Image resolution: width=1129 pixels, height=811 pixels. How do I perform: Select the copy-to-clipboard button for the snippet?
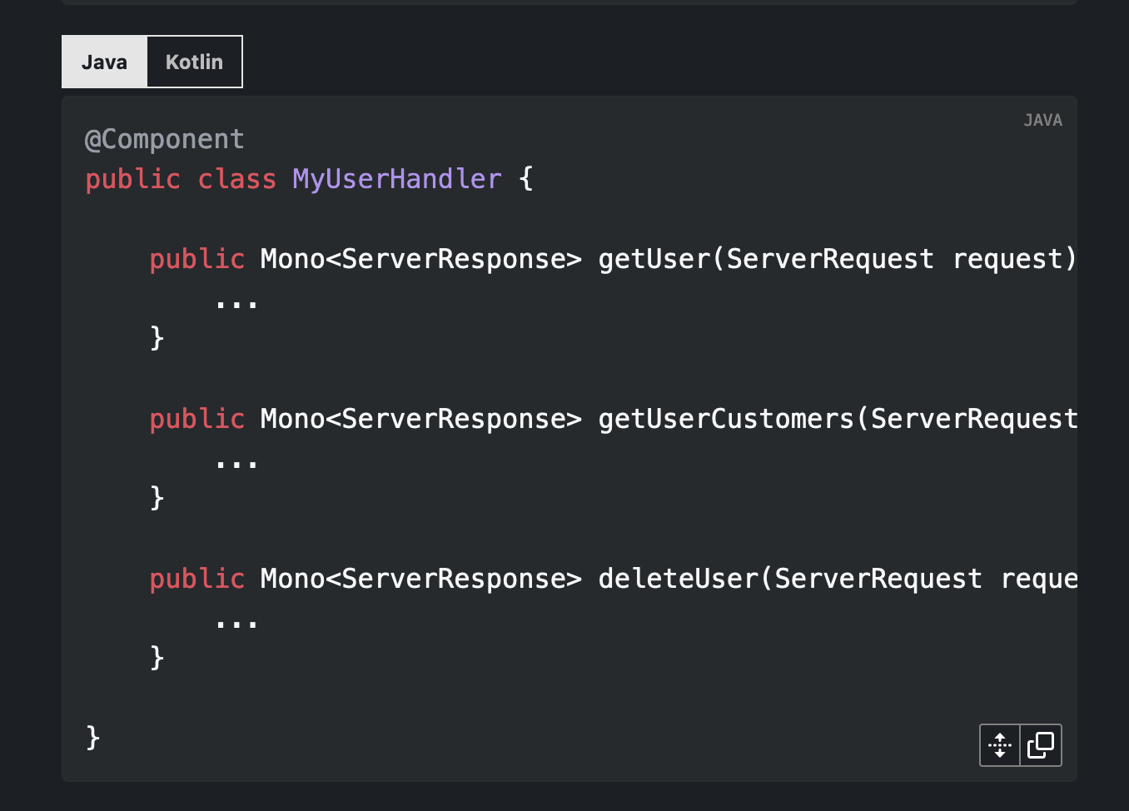pyautogui.click(x=1041, y=745)
